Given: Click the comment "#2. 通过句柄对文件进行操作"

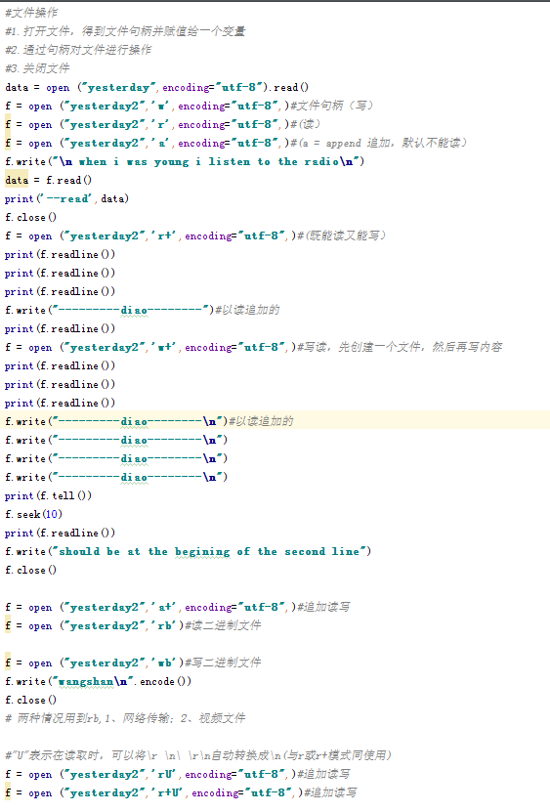Looking at the screenshot, I should tap(78, 50).
